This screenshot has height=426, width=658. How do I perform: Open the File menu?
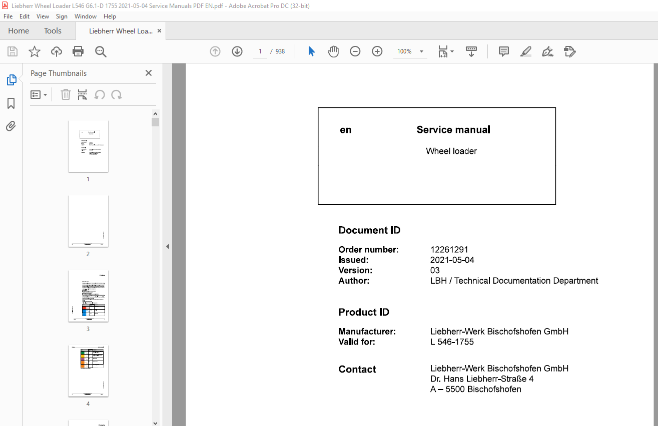(x=8, y=16)
